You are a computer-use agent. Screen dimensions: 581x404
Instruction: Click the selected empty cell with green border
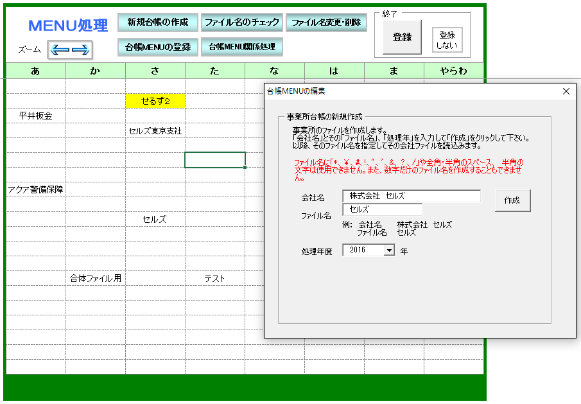(x=215, y=160)
